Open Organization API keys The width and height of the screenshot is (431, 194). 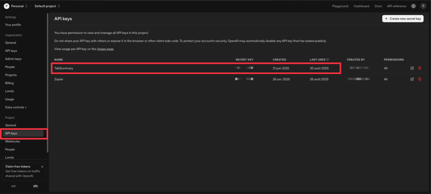click(11, 51)
